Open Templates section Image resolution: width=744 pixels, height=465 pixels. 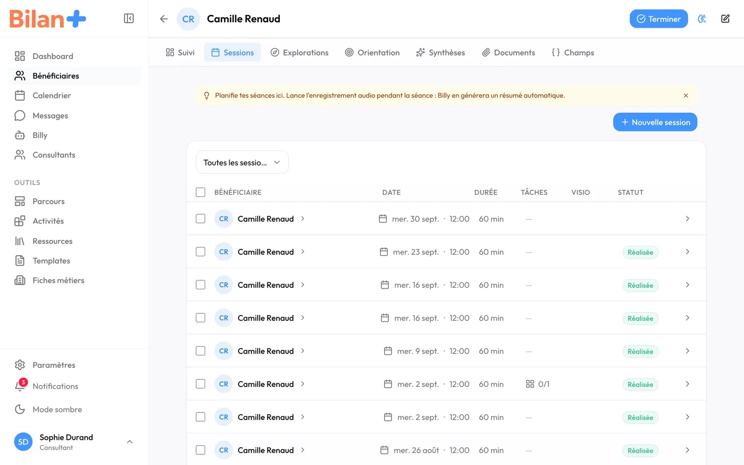[74, 261]
